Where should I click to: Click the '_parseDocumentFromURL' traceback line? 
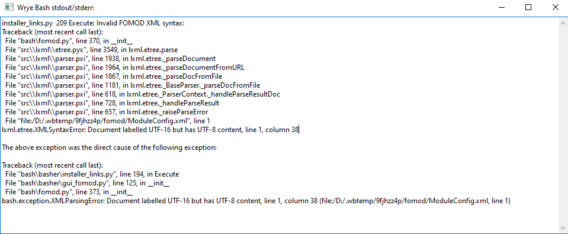[x=124, y=68]
